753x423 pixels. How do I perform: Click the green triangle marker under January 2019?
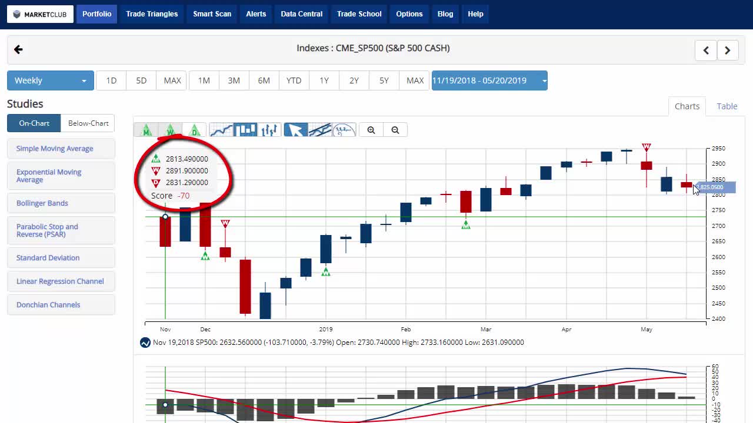point(325,271)
